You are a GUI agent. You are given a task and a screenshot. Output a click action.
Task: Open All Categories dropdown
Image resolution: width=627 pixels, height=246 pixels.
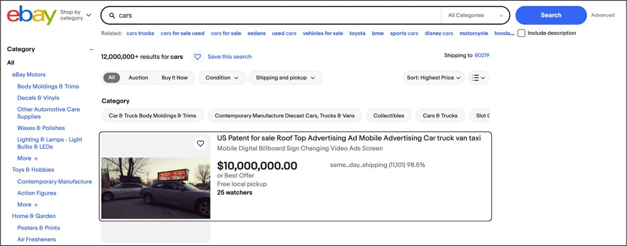pos(475,15)
